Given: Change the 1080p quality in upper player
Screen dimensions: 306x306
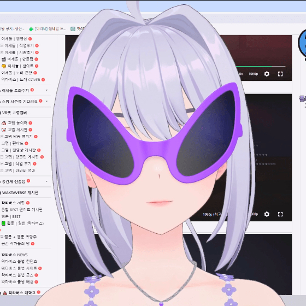Looking at the screenshot, I should 254,74.
